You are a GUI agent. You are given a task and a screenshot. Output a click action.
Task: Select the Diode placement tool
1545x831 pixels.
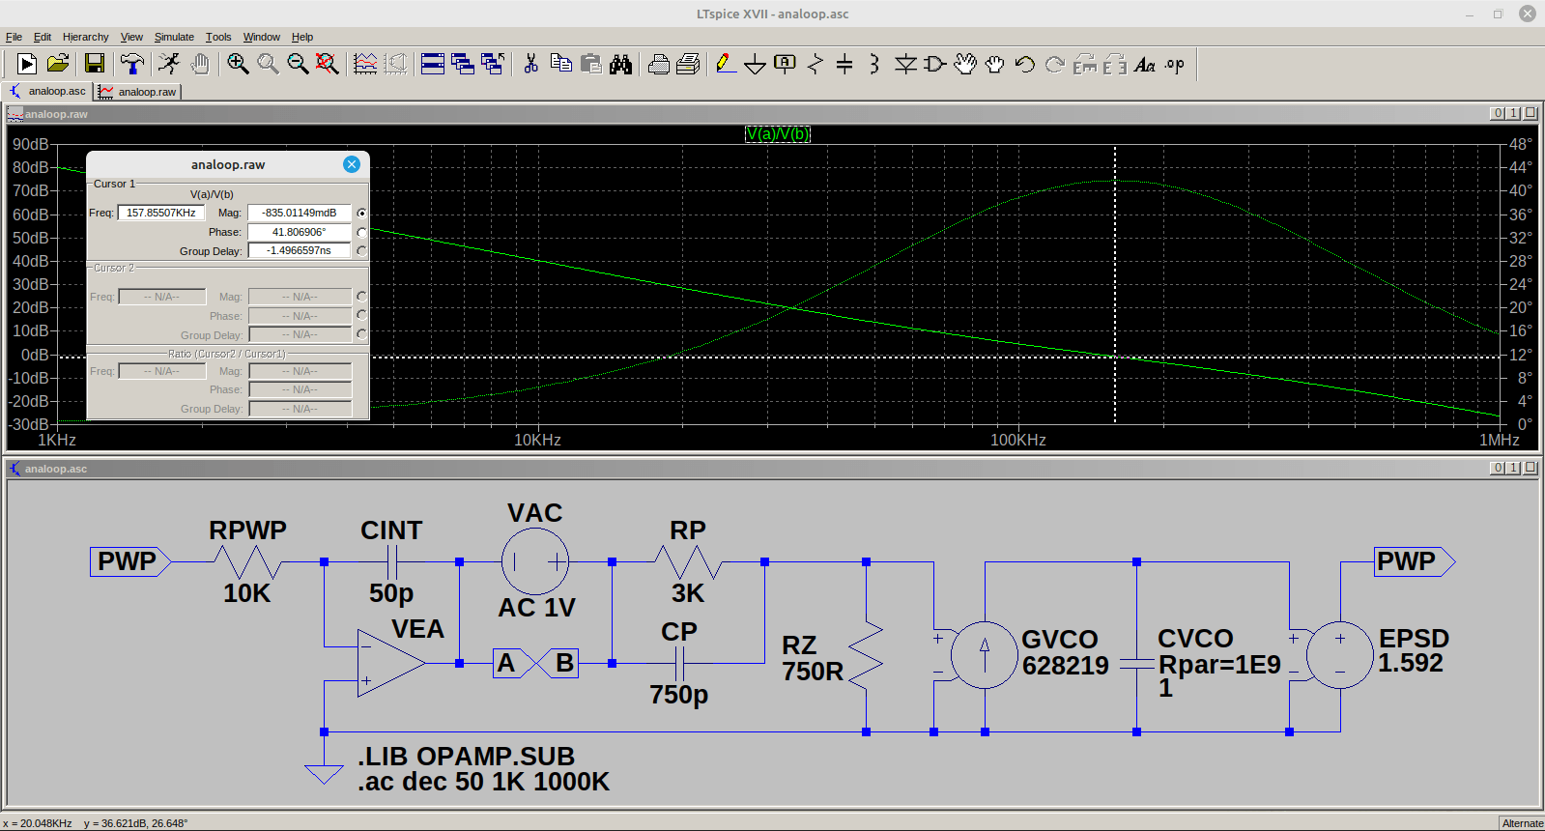pos(905,64)
